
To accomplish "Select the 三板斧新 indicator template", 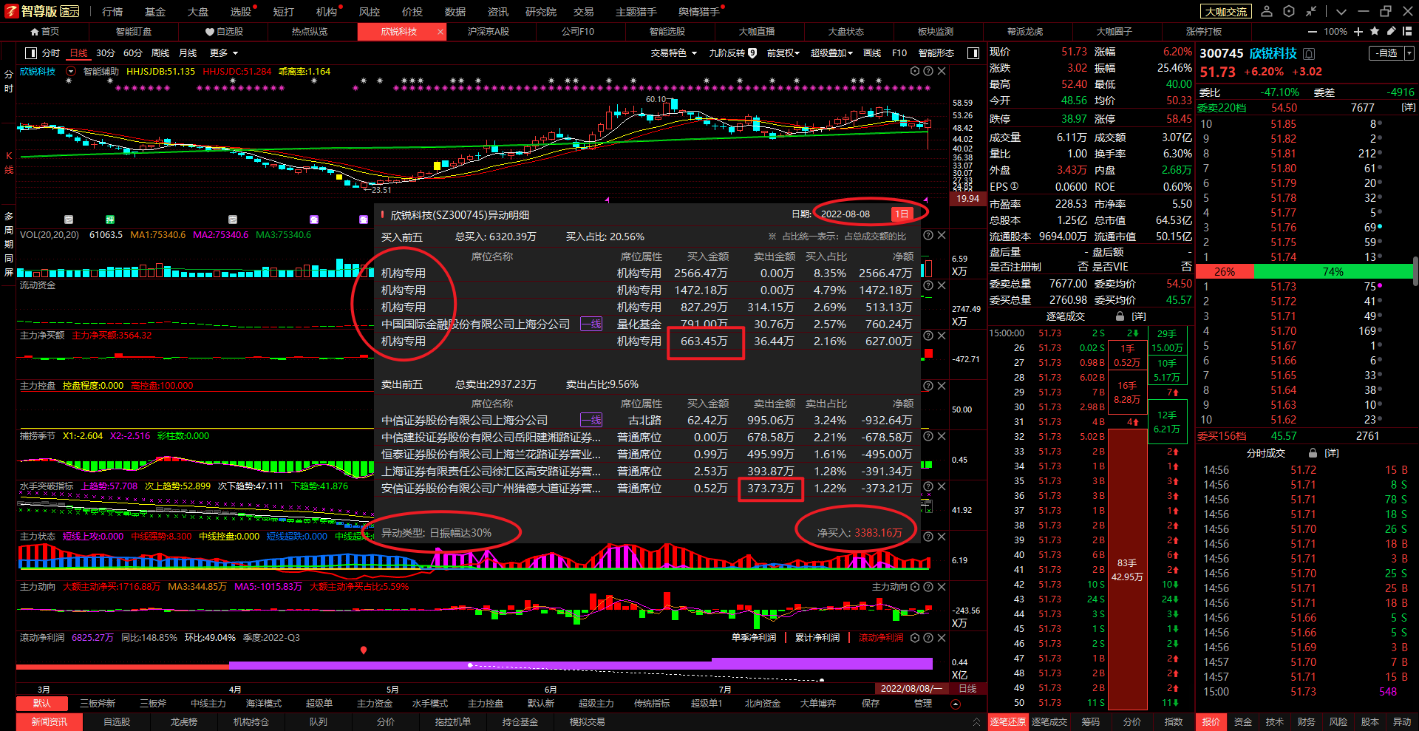I will (x=98, y=703).
